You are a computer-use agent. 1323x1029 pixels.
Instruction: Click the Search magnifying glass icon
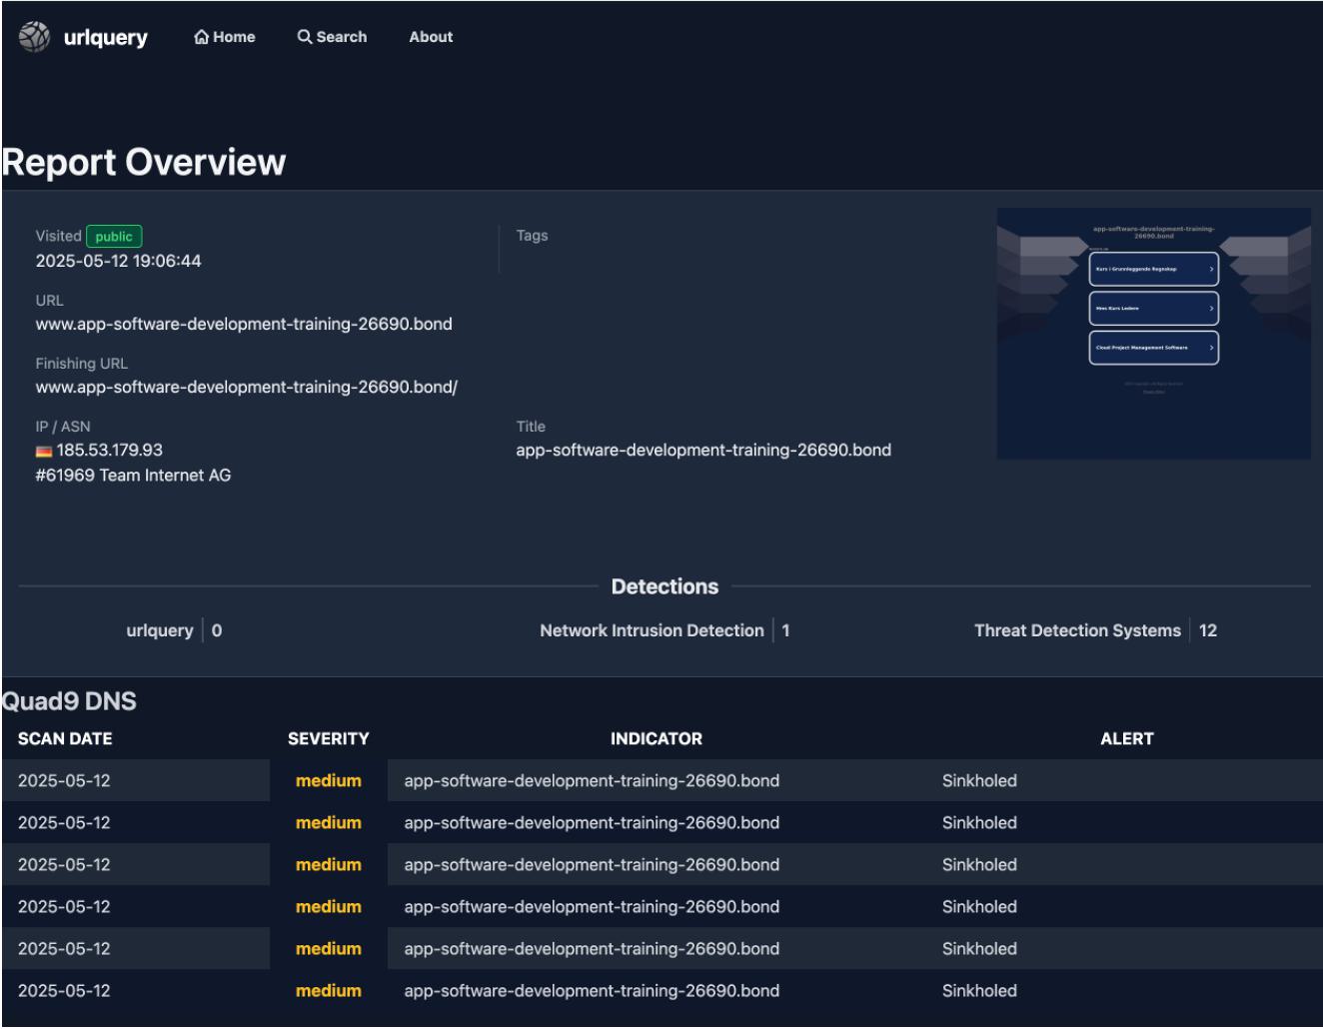[x=305, y=37]
